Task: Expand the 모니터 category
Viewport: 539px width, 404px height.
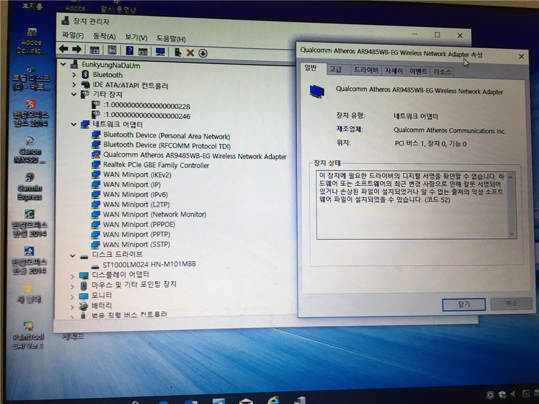Action: click(72, 297)
